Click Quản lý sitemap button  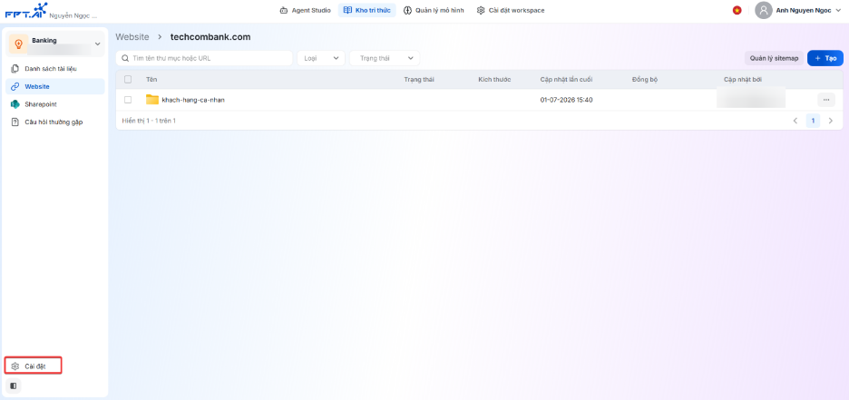[775, 58]
